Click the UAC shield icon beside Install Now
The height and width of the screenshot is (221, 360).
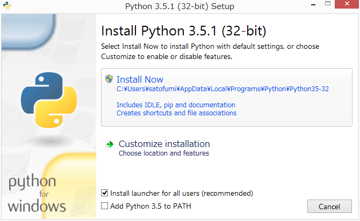coord(109,79)
